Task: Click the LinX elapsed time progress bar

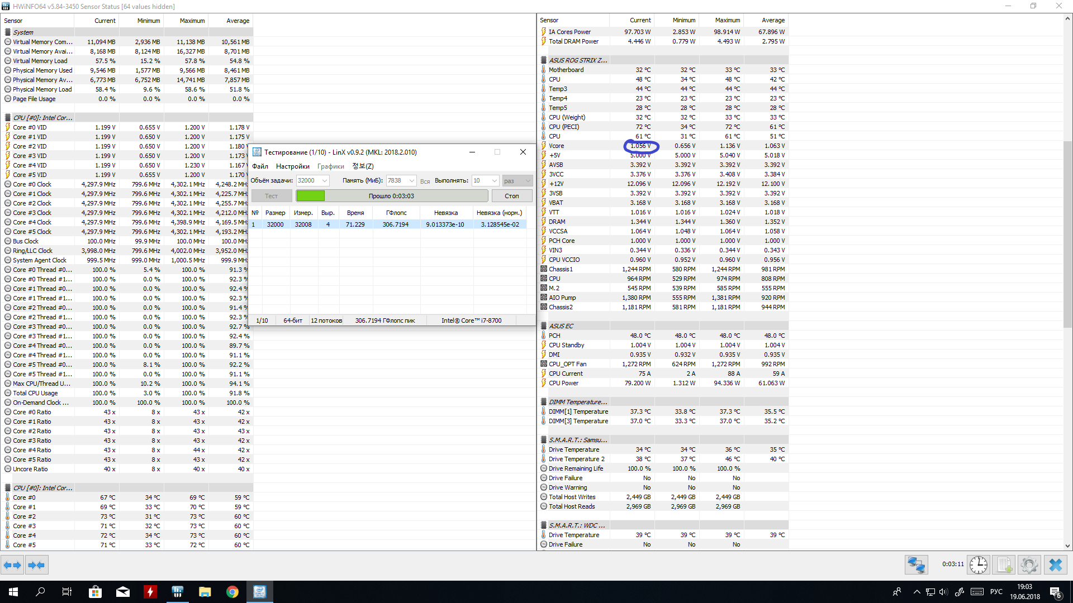Action: (391, 196)
